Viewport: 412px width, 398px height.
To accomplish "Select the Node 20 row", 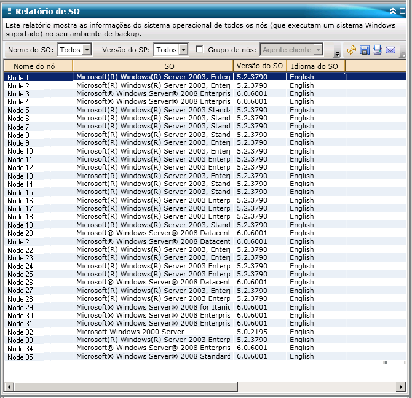I will pyautogui.click(x=205, y=233).
